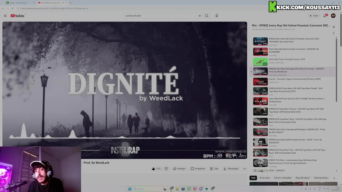Viewport: 342px width, 192px height.
Task: Click the Télécharger download button
Action: [231, 169]
